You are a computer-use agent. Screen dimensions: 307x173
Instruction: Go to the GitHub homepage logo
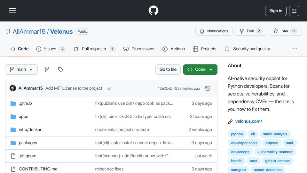[153, 10]
